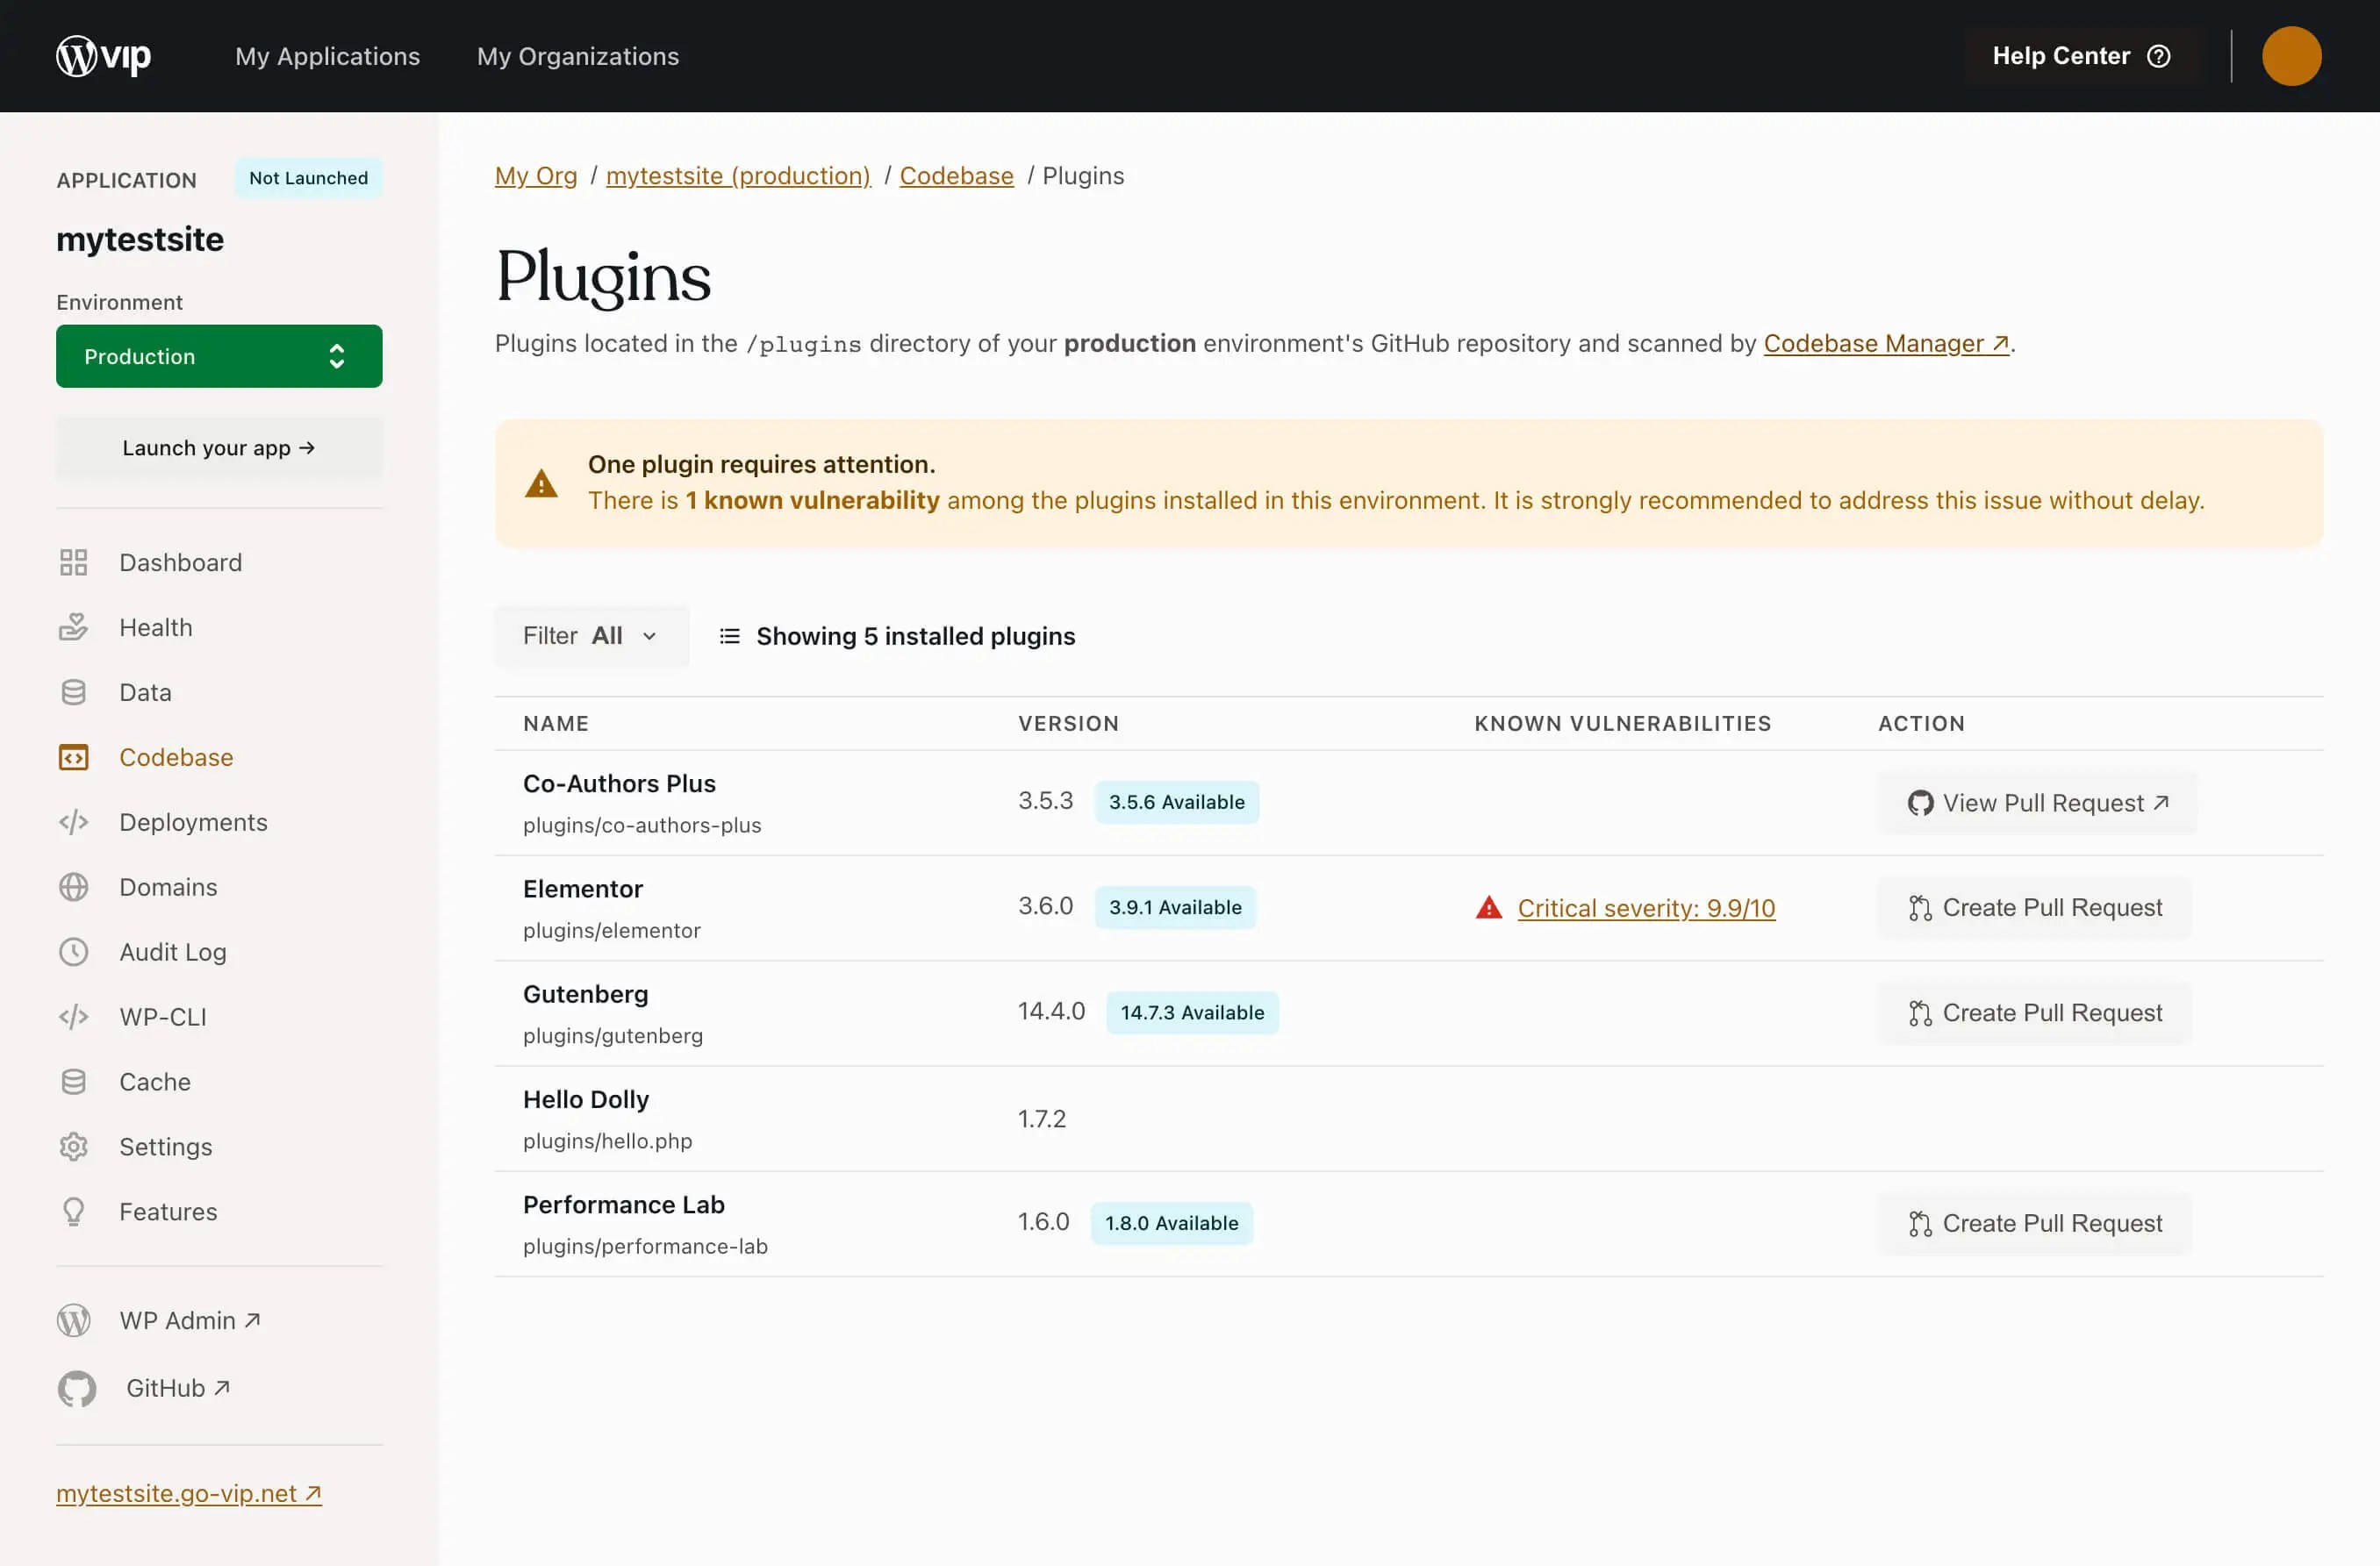
Task: Create Pull Request for Elementor
Action: pyautogui.click(x=2034, y=907)
